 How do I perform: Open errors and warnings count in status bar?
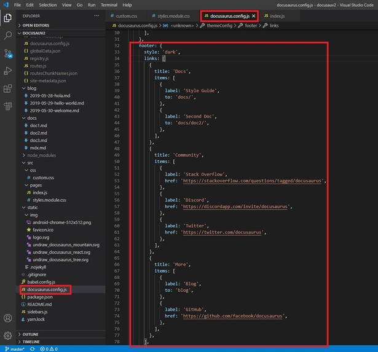click(x=49, y=349)
